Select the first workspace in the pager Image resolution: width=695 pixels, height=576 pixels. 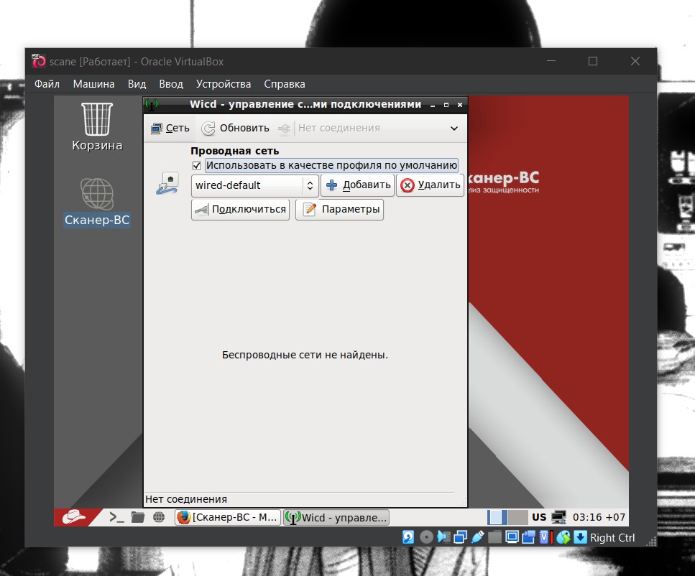497,517
